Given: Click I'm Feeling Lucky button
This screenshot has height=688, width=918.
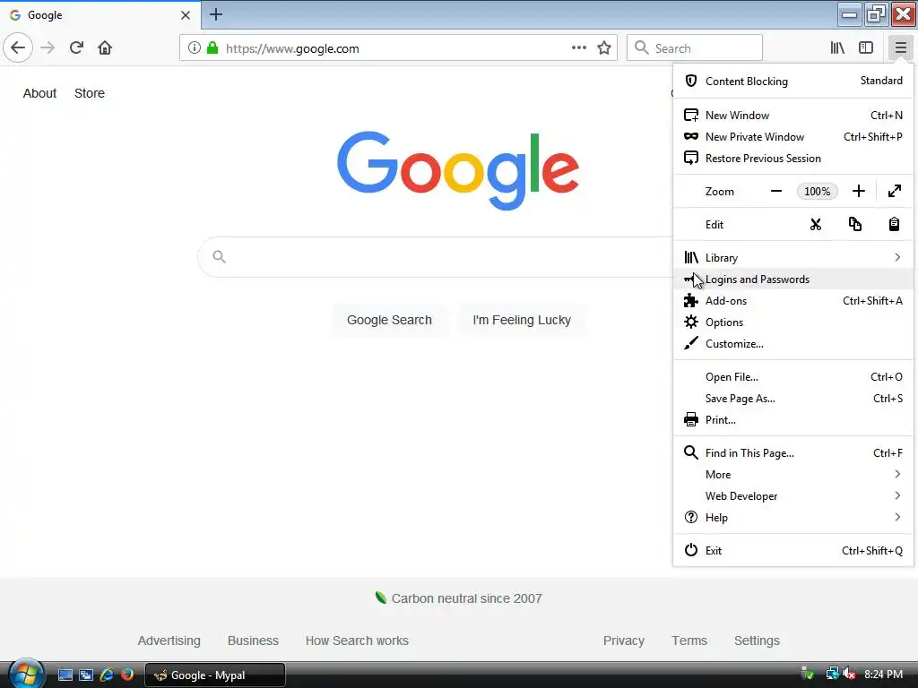Looking at the screenshot, I should pyautogui.click(x=522, y=320).
